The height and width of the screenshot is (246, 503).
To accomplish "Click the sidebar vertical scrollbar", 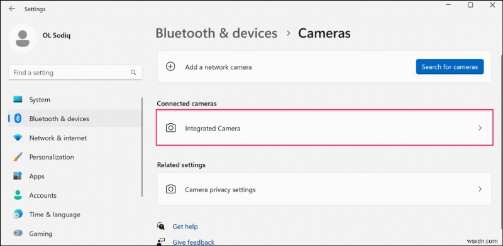I will [x=142, y=147].
